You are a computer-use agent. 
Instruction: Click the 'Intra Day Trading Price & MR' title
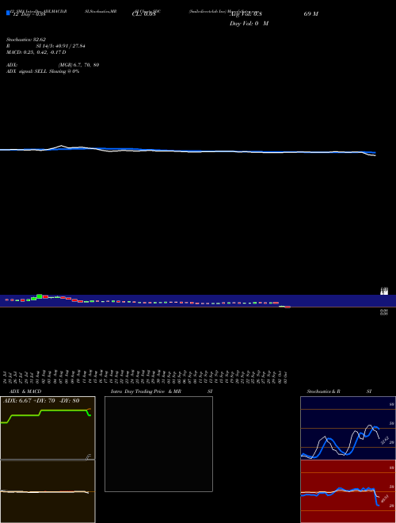[146, 391]
